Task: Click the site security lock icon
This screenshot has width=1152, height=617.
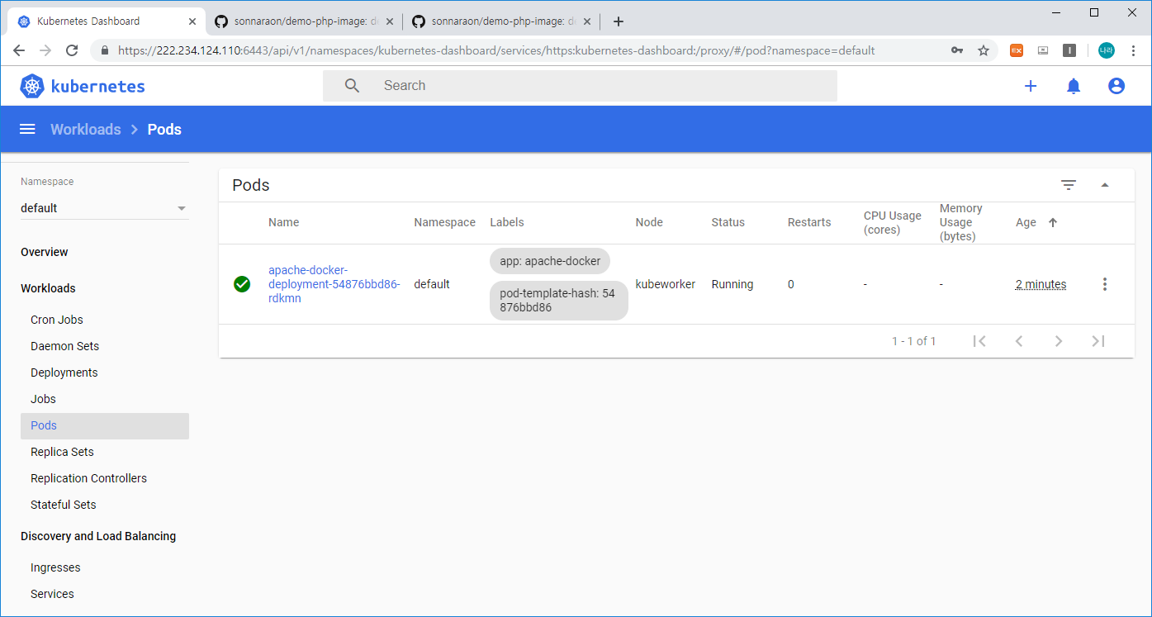Action: 105,50
